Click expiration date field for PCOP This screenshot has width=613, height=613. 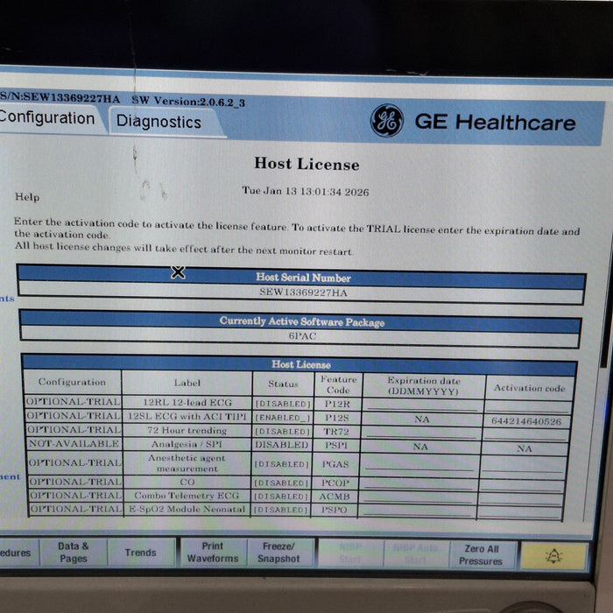419,484
